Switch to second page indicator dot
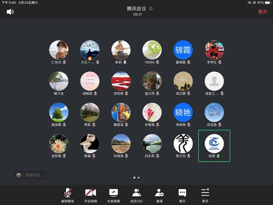 coord(139,178)
